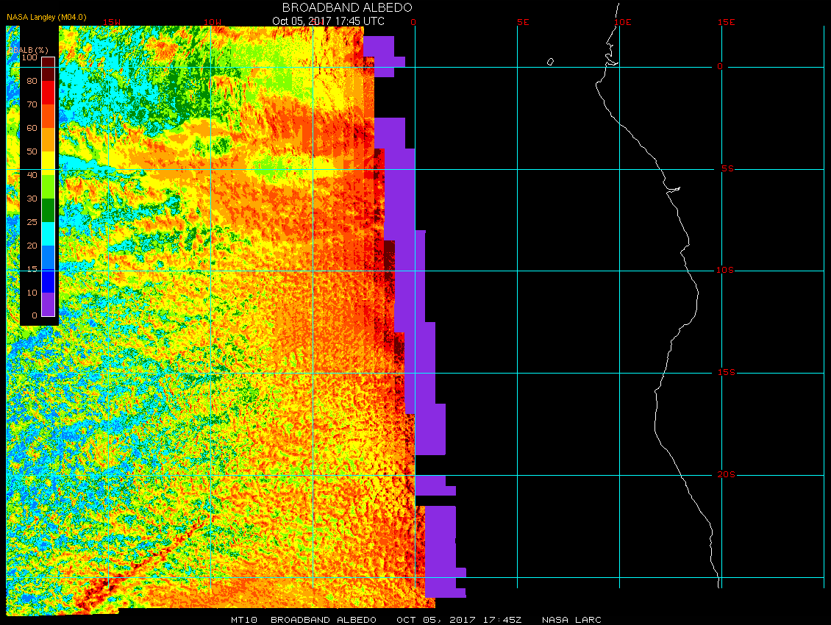
Task: Pick the cyan legend color segment
Action: [x=49, y=234]
